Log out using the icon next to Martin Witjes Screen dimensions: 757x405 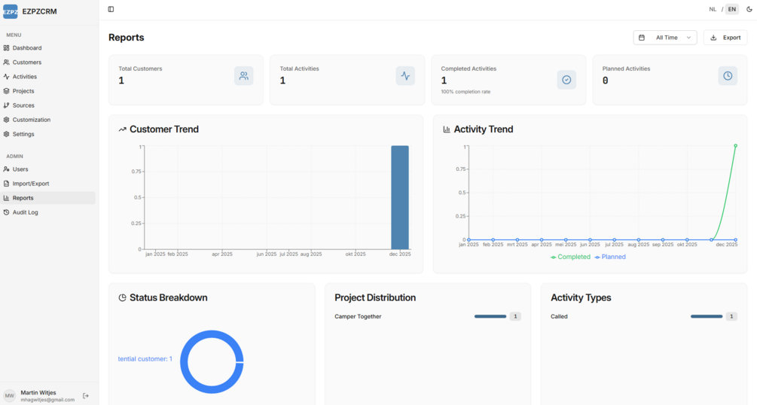pos(86,396)
